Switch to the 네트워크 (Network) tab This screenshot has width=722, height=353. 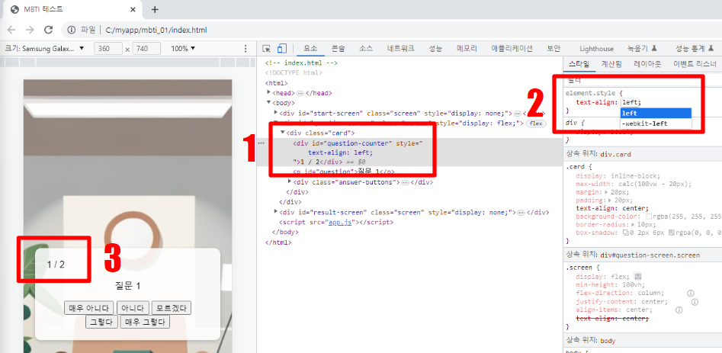tap(400, 48)
